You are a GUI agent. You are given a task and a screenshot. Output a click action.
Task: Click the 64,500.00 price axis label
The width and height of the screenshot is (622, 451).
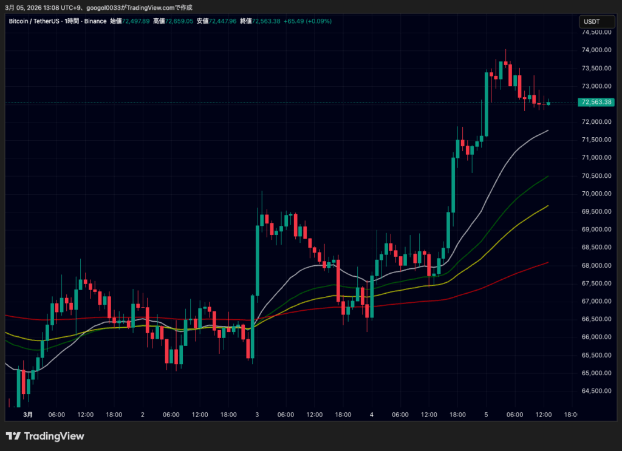(596, 391)
